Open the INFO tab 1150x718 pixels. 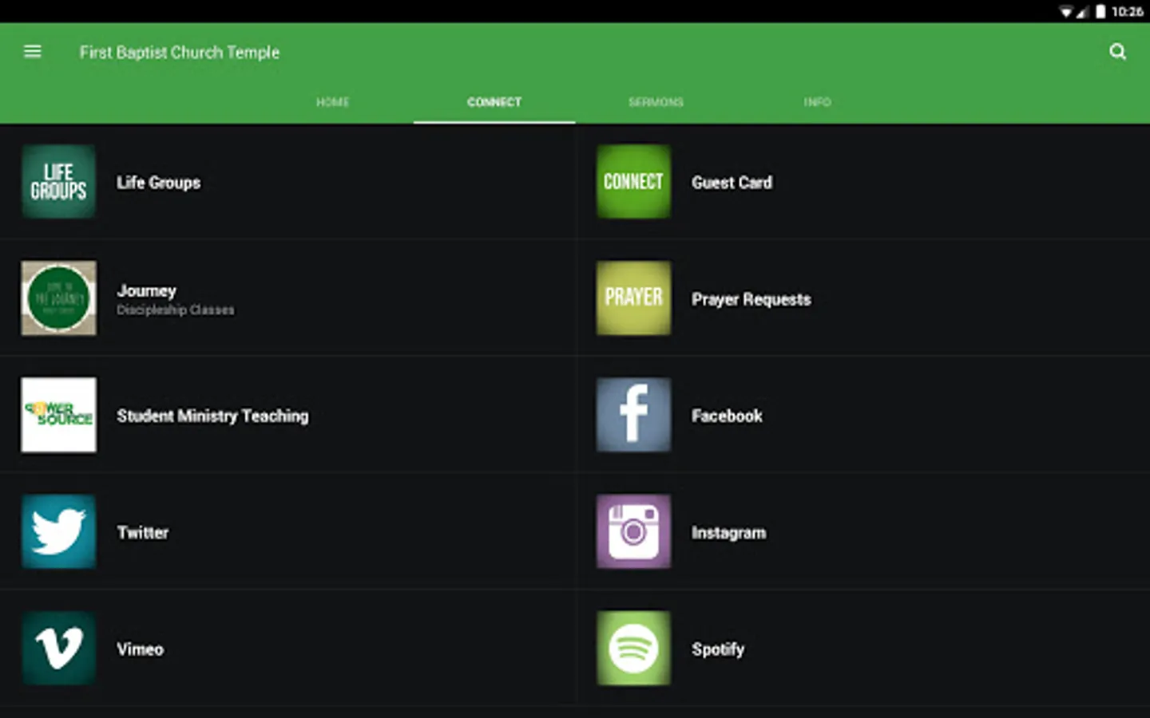[817, 102]
